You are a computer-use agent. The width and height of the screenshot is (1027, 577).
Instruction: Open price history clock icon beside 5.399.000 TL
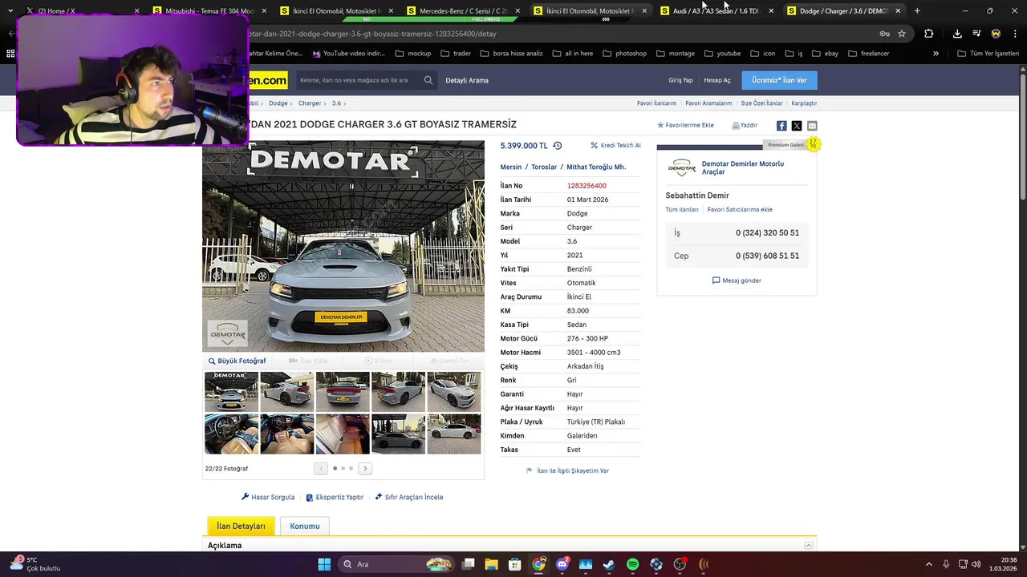pos(558,146)
